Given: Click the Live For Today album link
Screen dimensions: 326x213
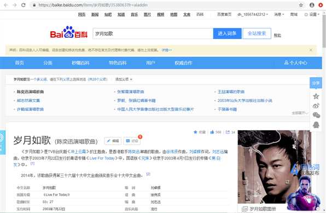Looking at the screenshot, I should click(102, 158).
